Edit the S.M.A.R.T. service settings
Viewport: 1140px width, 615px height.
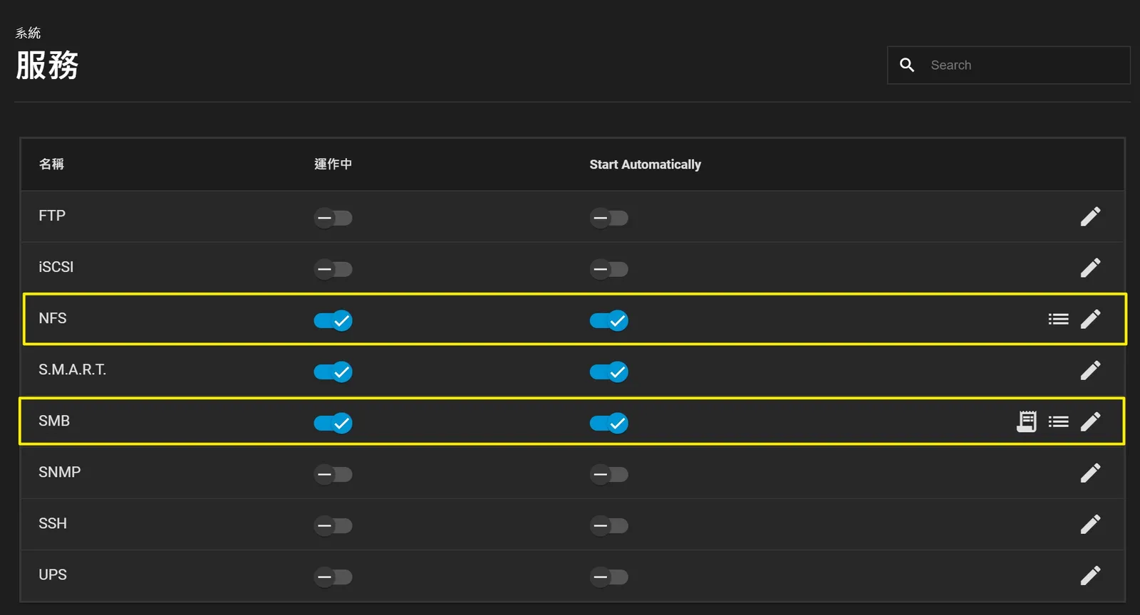pyautogui.click(x=1090, y=370)
